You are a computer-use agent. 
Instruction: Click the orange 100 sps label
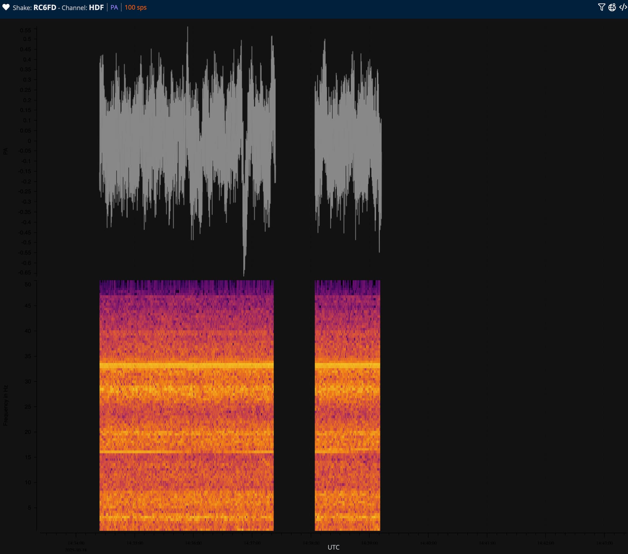click(135, 8)
